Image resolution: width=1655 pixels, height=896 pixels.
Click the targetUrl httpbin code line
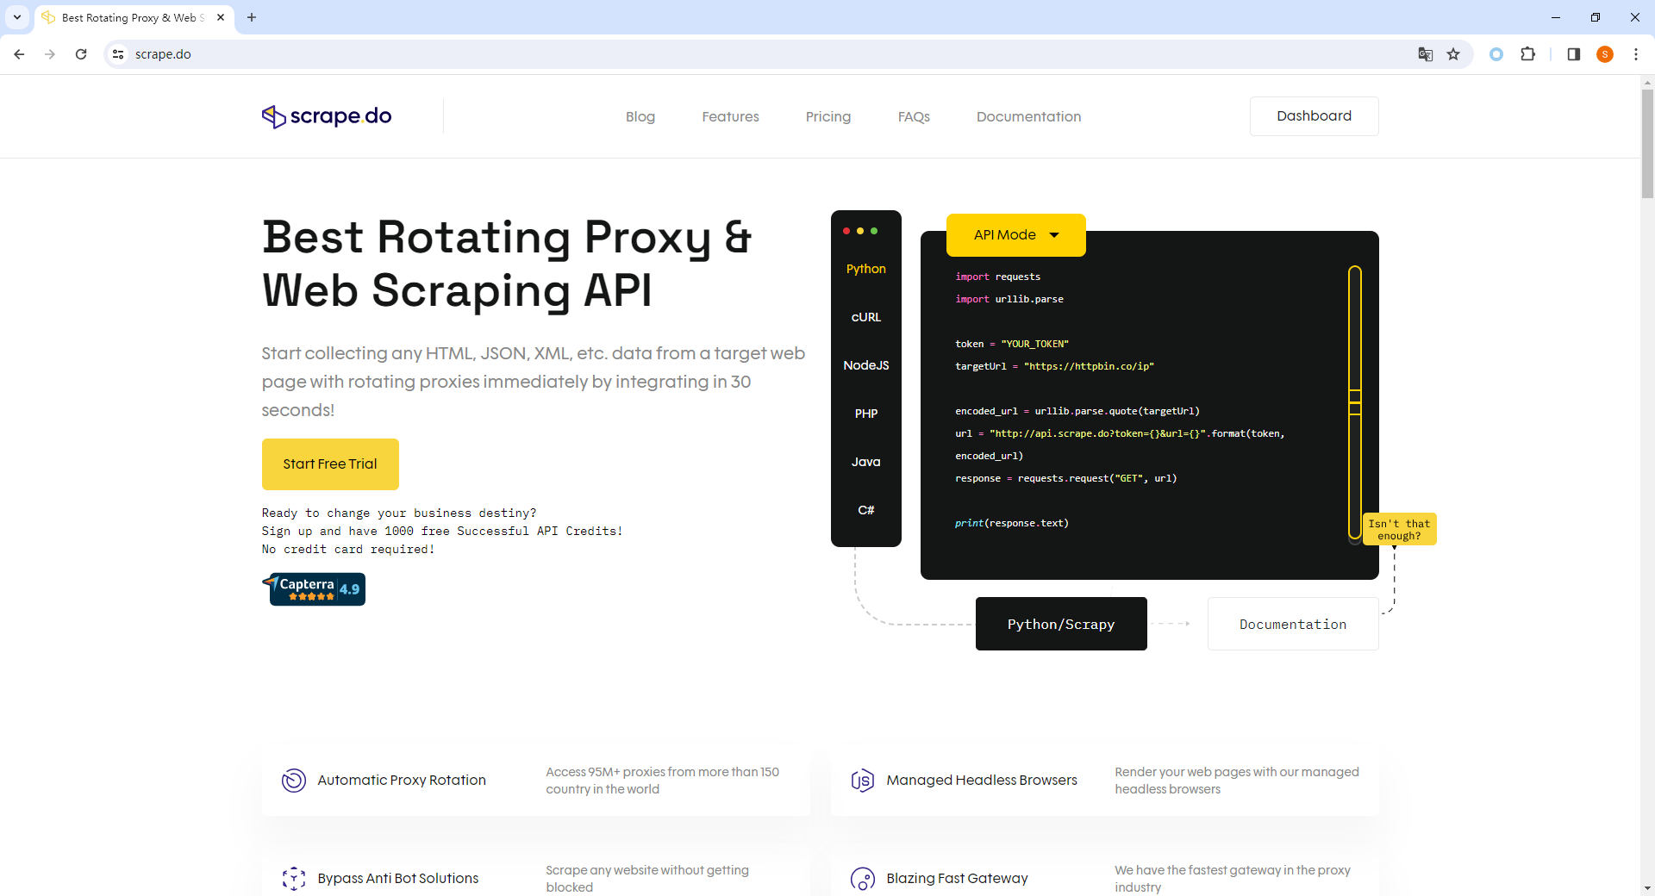click(x=1054, y=366)
